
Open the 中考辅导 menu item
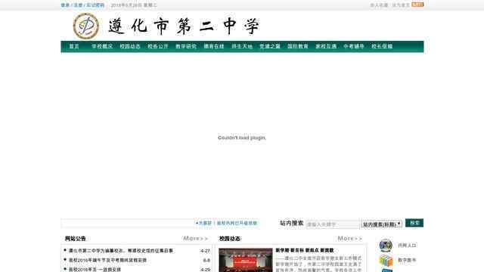354,47
